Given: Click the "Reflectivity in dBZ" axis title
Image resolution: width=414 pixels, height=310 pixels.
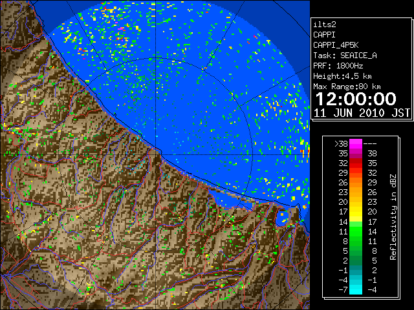Looking at the screenshot, I should pyautogui.click(x=393, y=217).
